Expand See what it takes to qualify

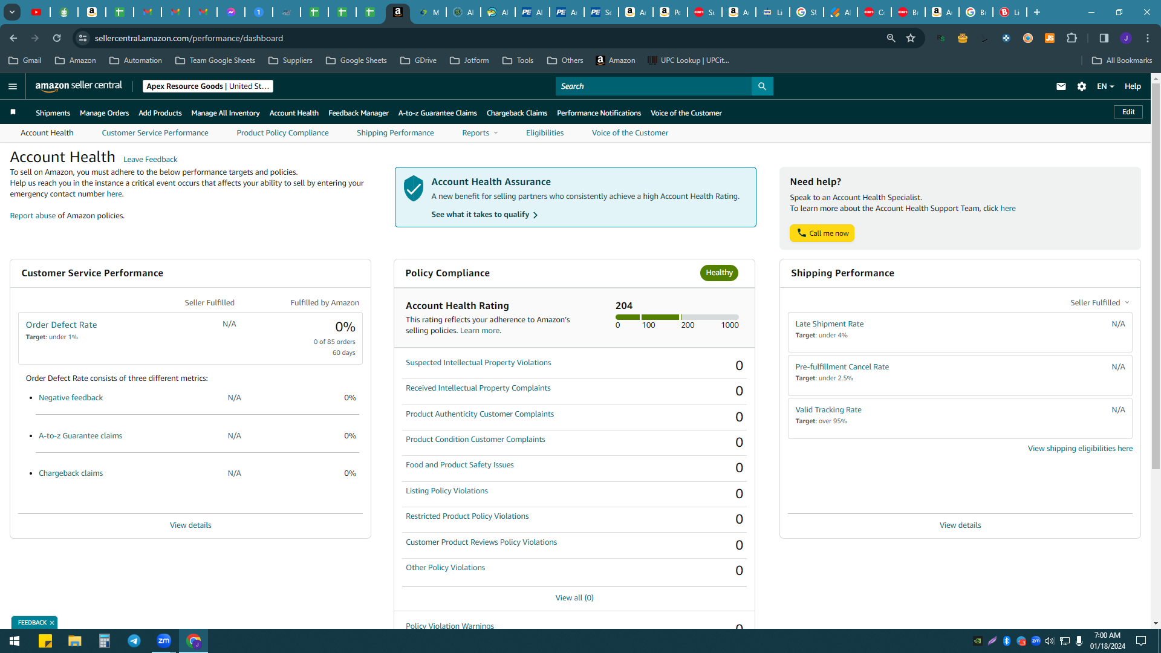pyautogui.click(x=484, y=215)
